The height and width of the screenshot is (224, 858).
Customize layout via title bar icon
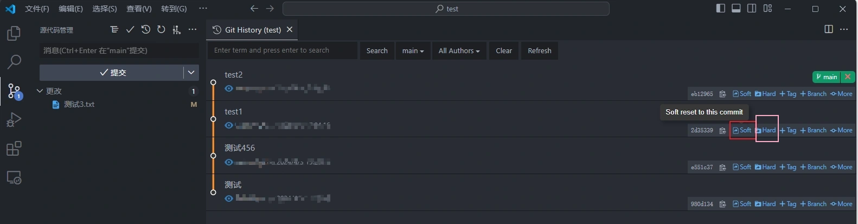tap(767, 8)
